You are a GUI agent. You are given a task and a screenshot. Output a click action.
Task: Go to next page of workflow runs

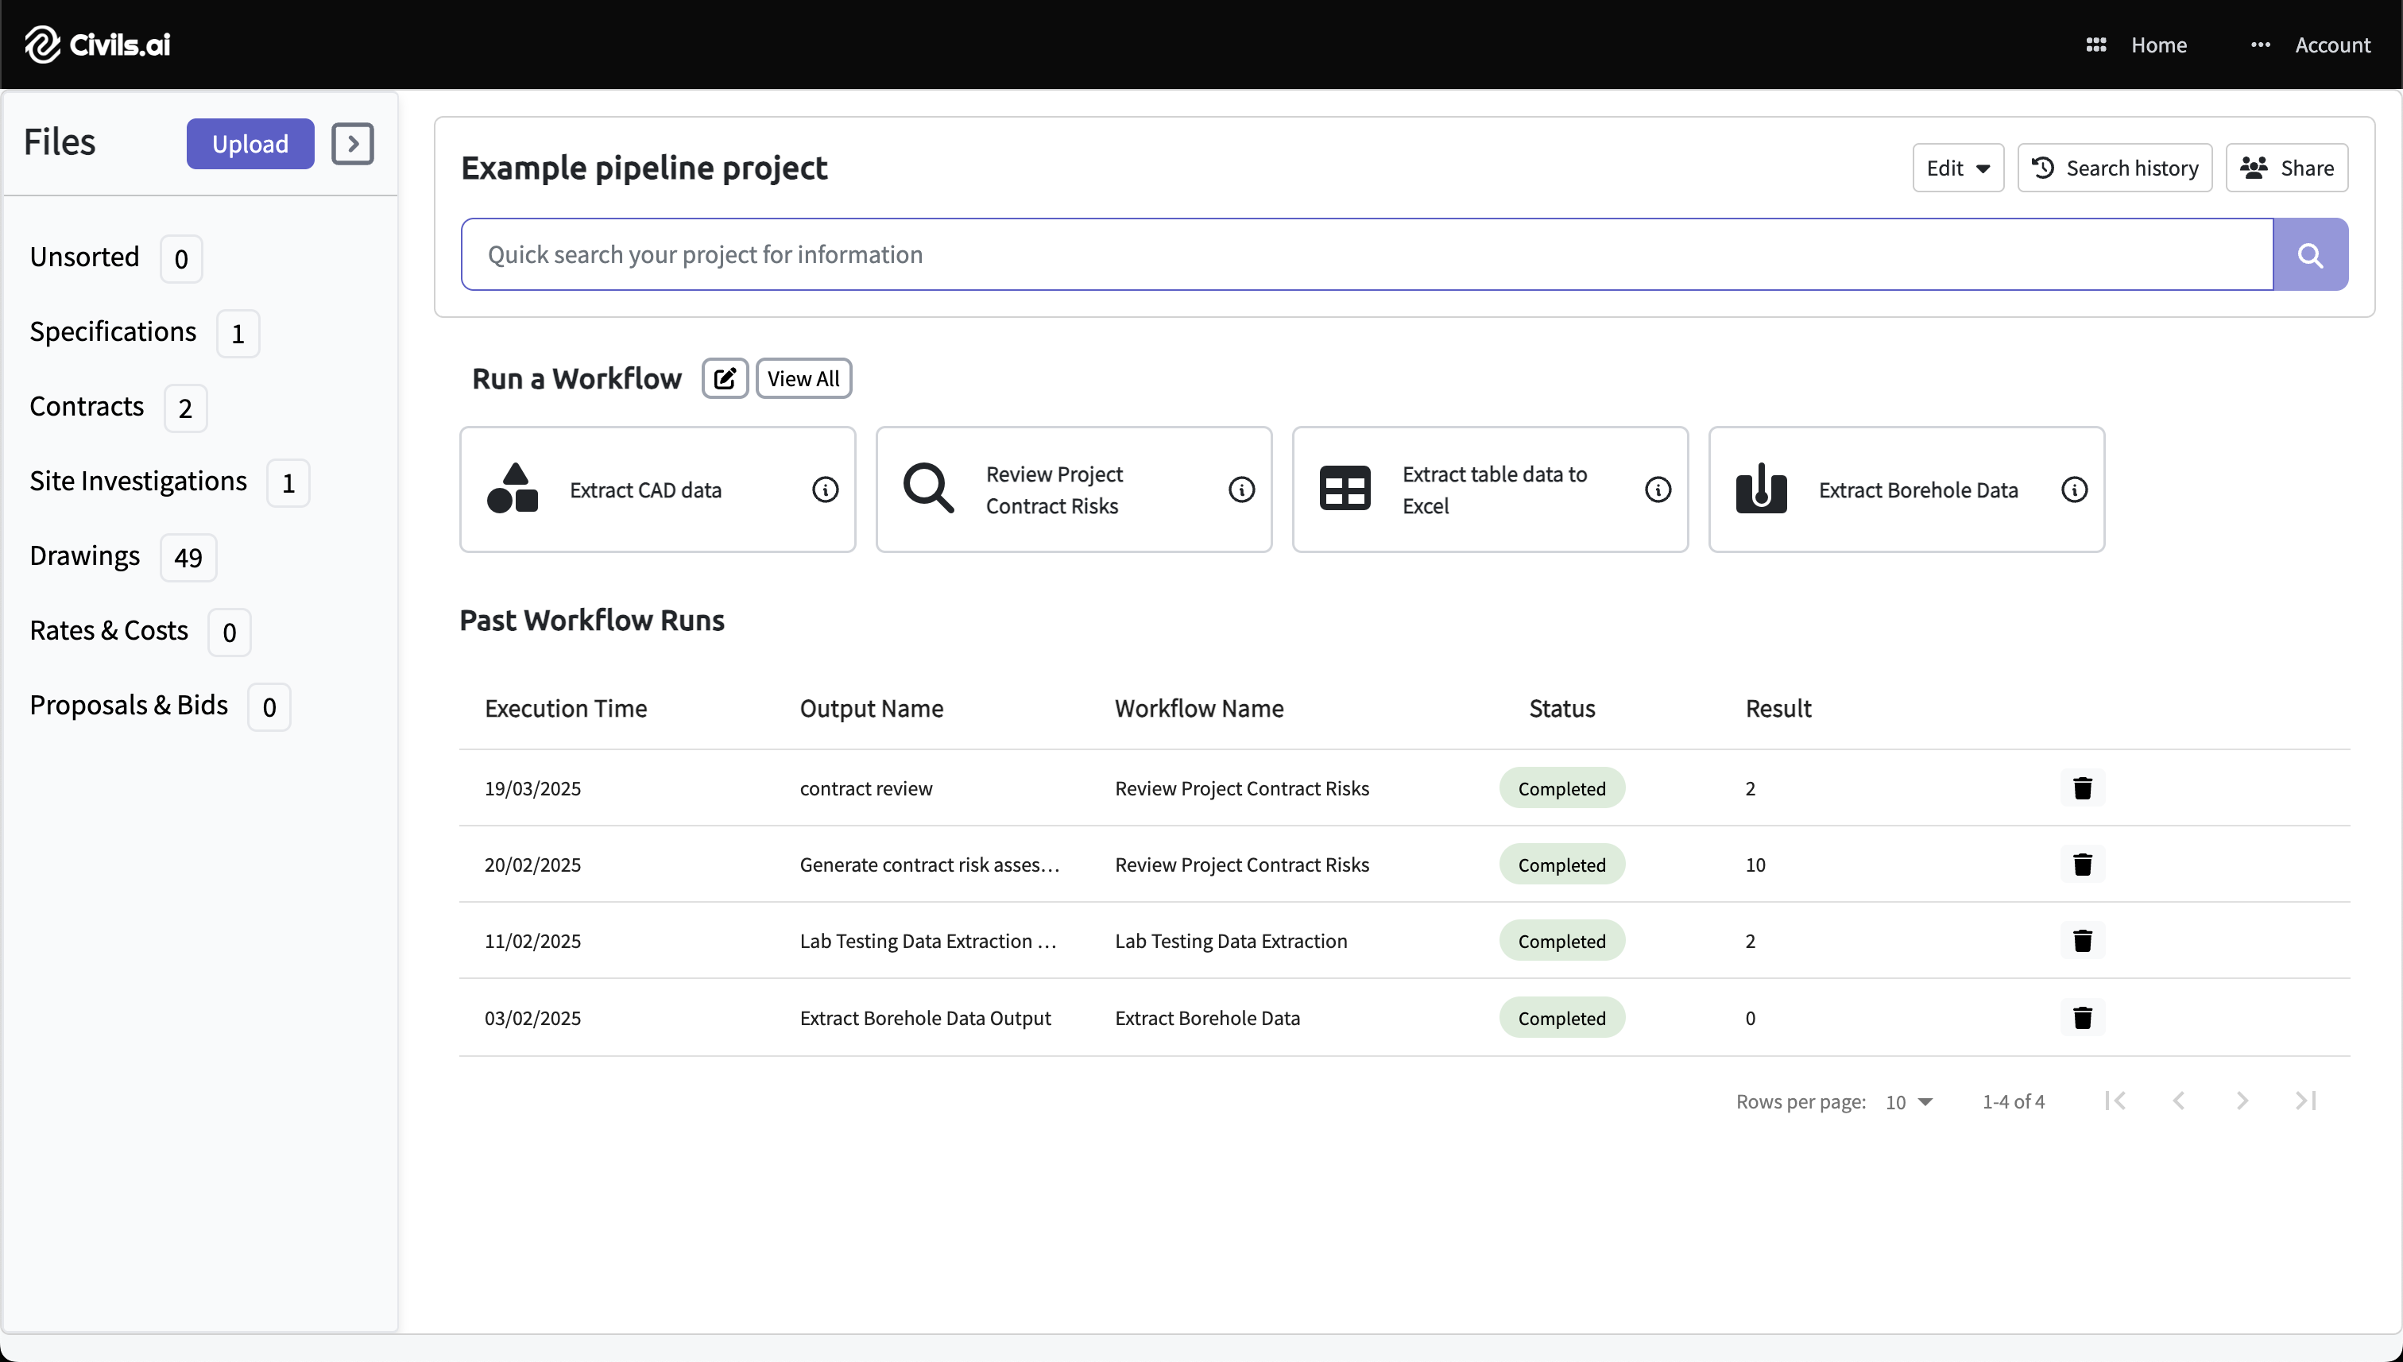pyautogui.click(x=2242, y=1101)
